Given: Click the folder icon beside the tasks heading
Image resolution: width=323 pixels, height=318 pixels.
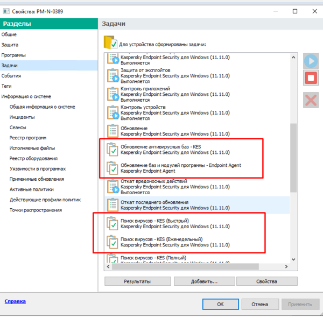Looking at the screenshot, I should pyautogui.click(x=110, y=43).
